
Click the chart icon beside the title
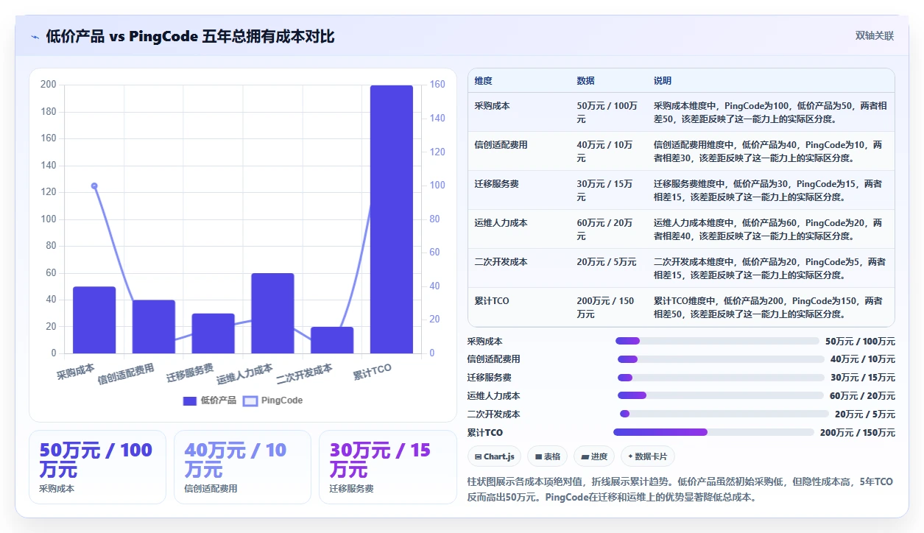35,37
